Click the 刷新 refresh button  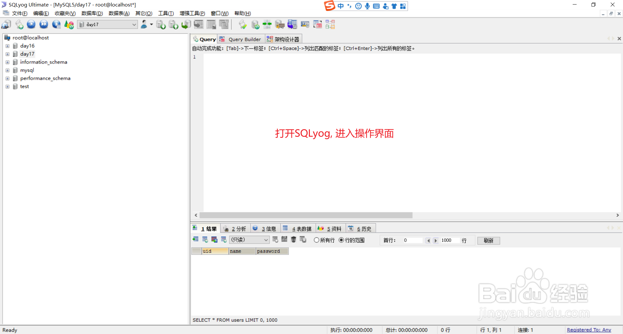pyautogui.click(x=488, y=240)
